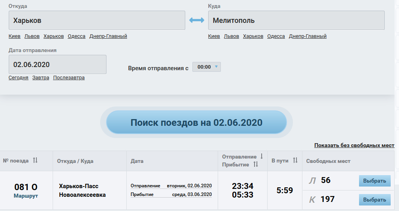Click travel duration 5:59

point(285,190)
